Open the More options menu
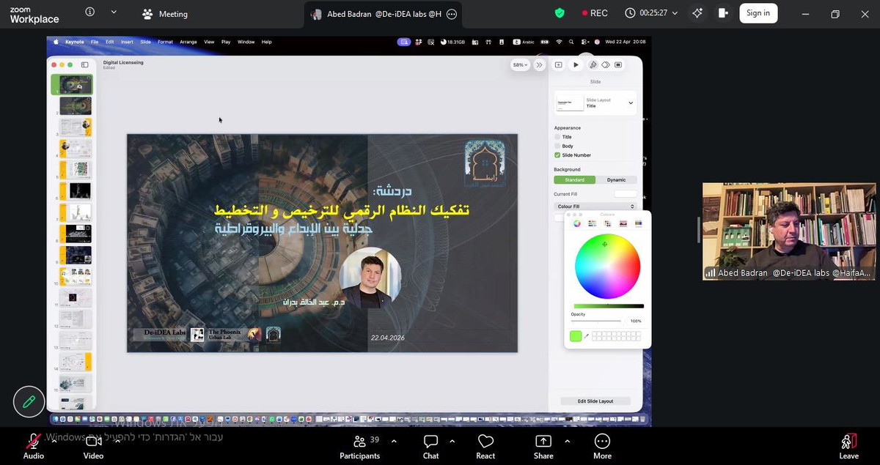The width and height of the screenshot is (880, 465). click(602, 442)
